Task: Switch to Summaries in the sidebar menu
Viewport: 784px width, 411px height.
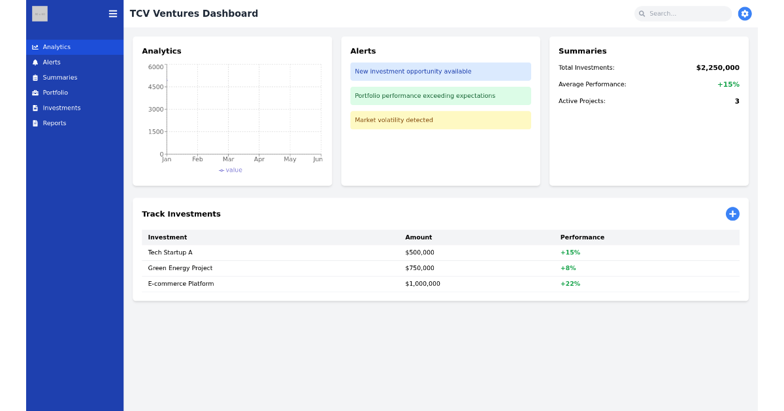Action: click(60, 77)
